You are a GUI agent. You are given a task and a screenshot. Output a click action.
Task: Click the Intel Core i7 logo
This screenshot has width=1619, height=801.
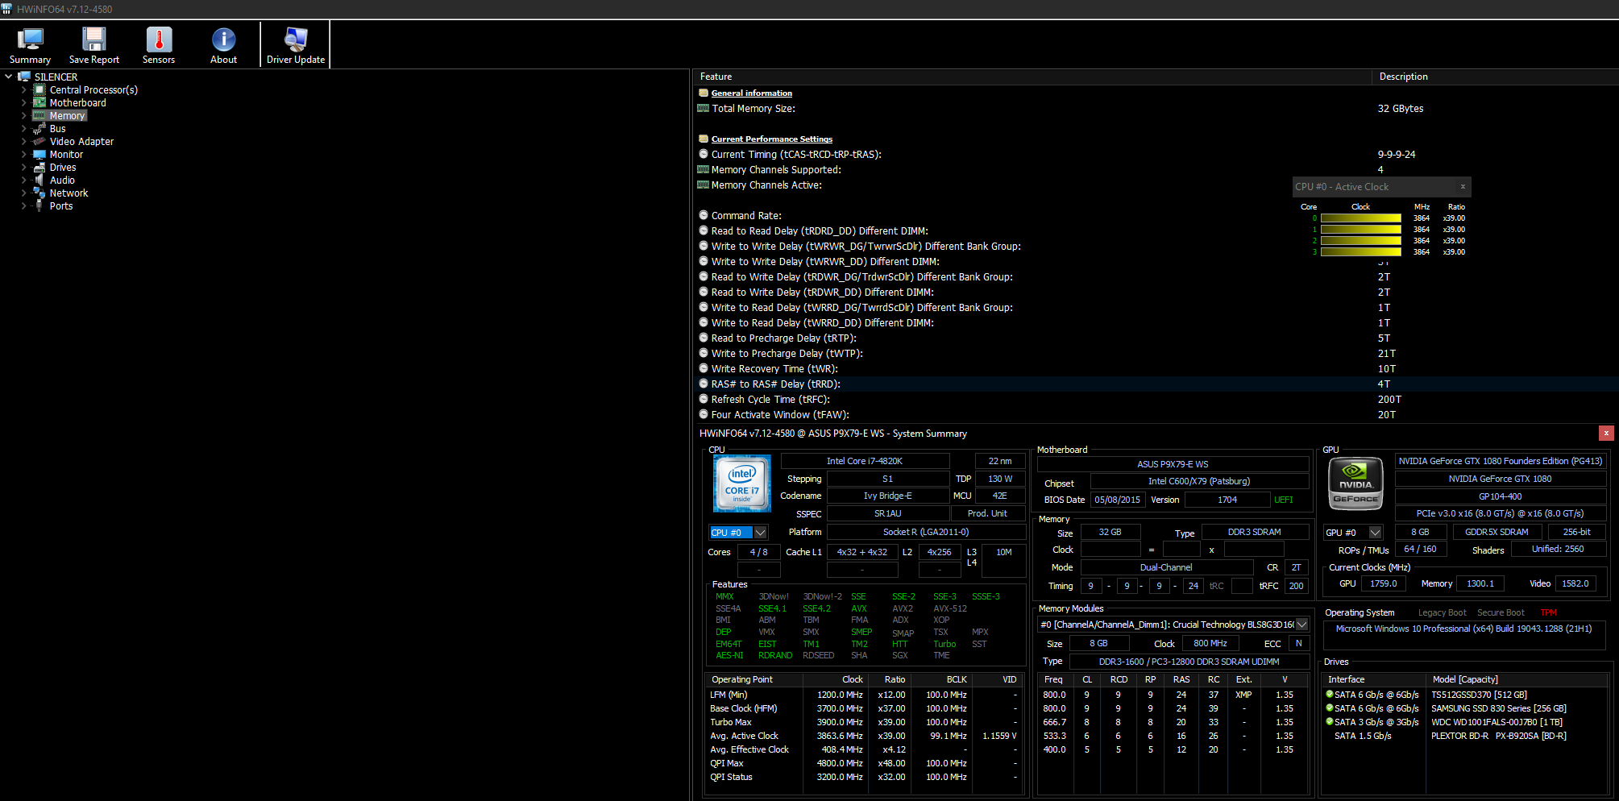[x=741, y=483]
